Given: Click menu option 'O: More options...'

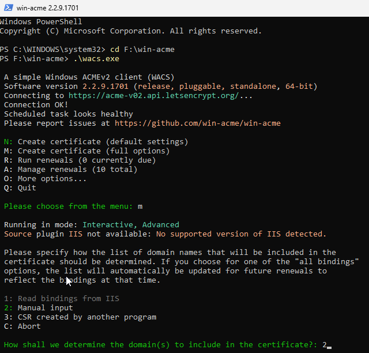Looking at the screenshot, I should [x=45, y=179].
